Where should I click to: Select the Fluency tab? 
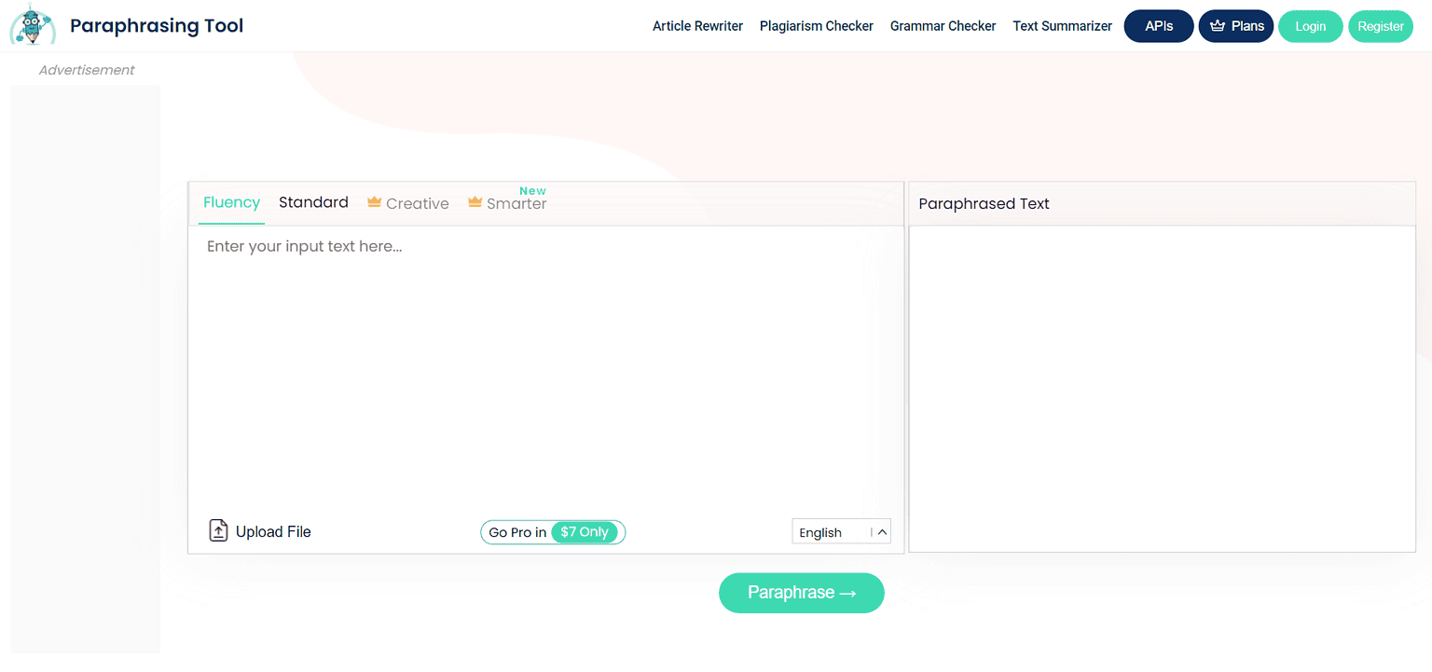coord(230,202)
